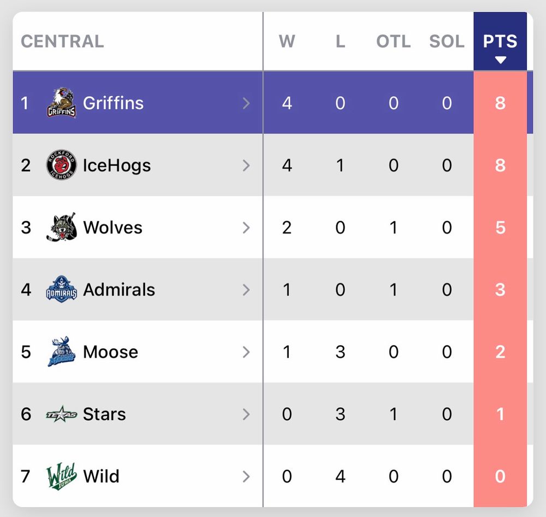The height and width of the screenshot is (517, 546).
Task: Click the Rockford IceHogs logo
Action: tap(61, 165)
